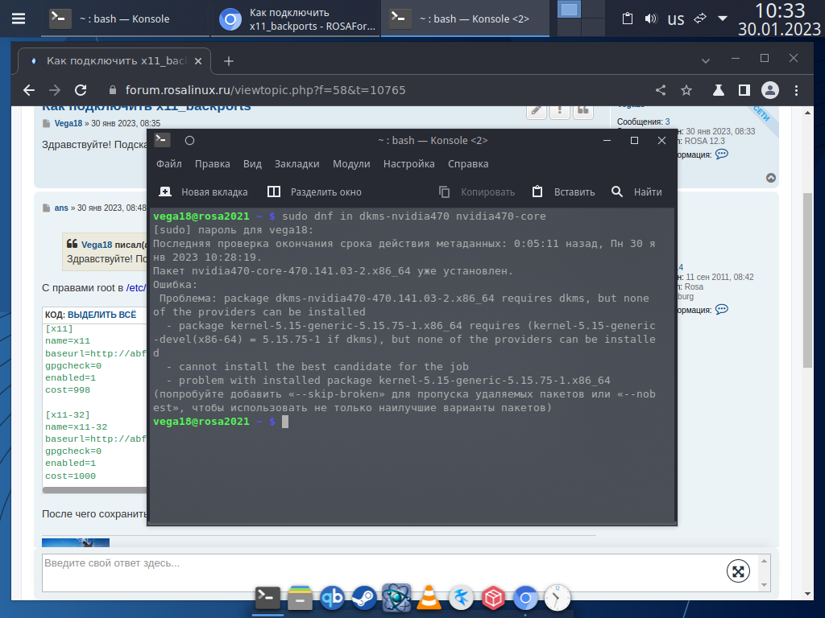The height and width of the screenshot is (618, 825).
Task: Toggle keep-above circle in Konsole title bar
Action: coord(190,140)
